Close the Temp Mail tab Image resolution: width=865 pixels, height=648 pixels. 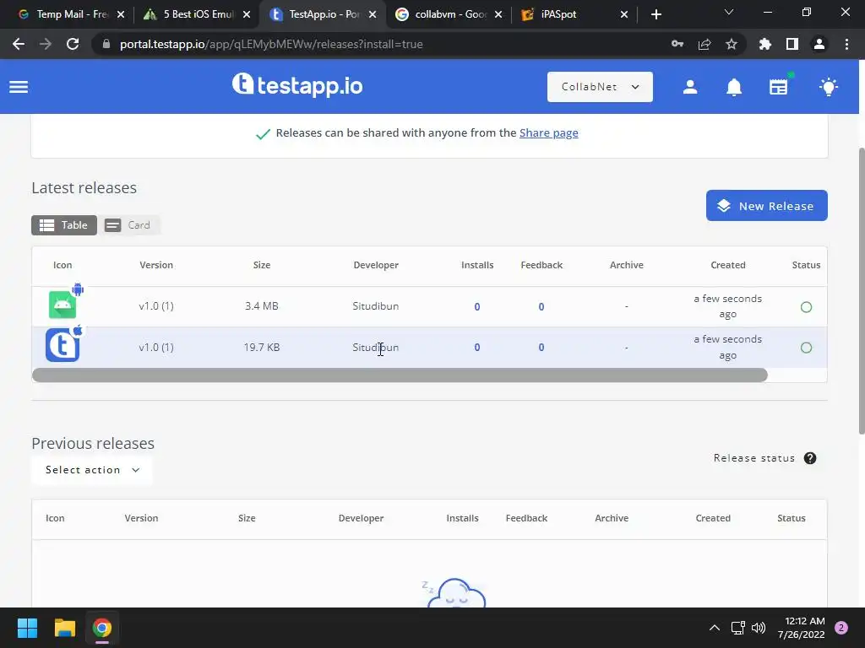[121, 14]
